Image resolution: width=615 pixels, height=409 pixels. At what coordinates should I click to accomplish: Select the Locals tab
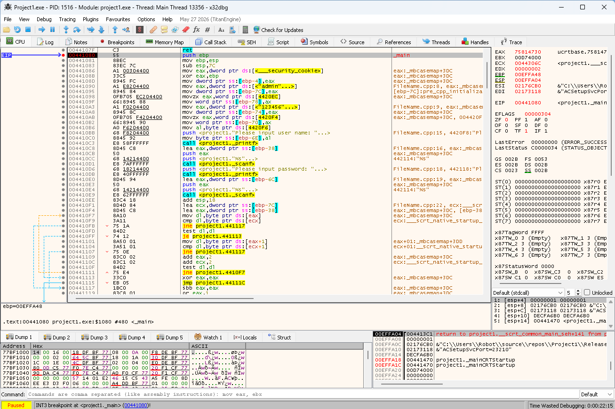245,337
